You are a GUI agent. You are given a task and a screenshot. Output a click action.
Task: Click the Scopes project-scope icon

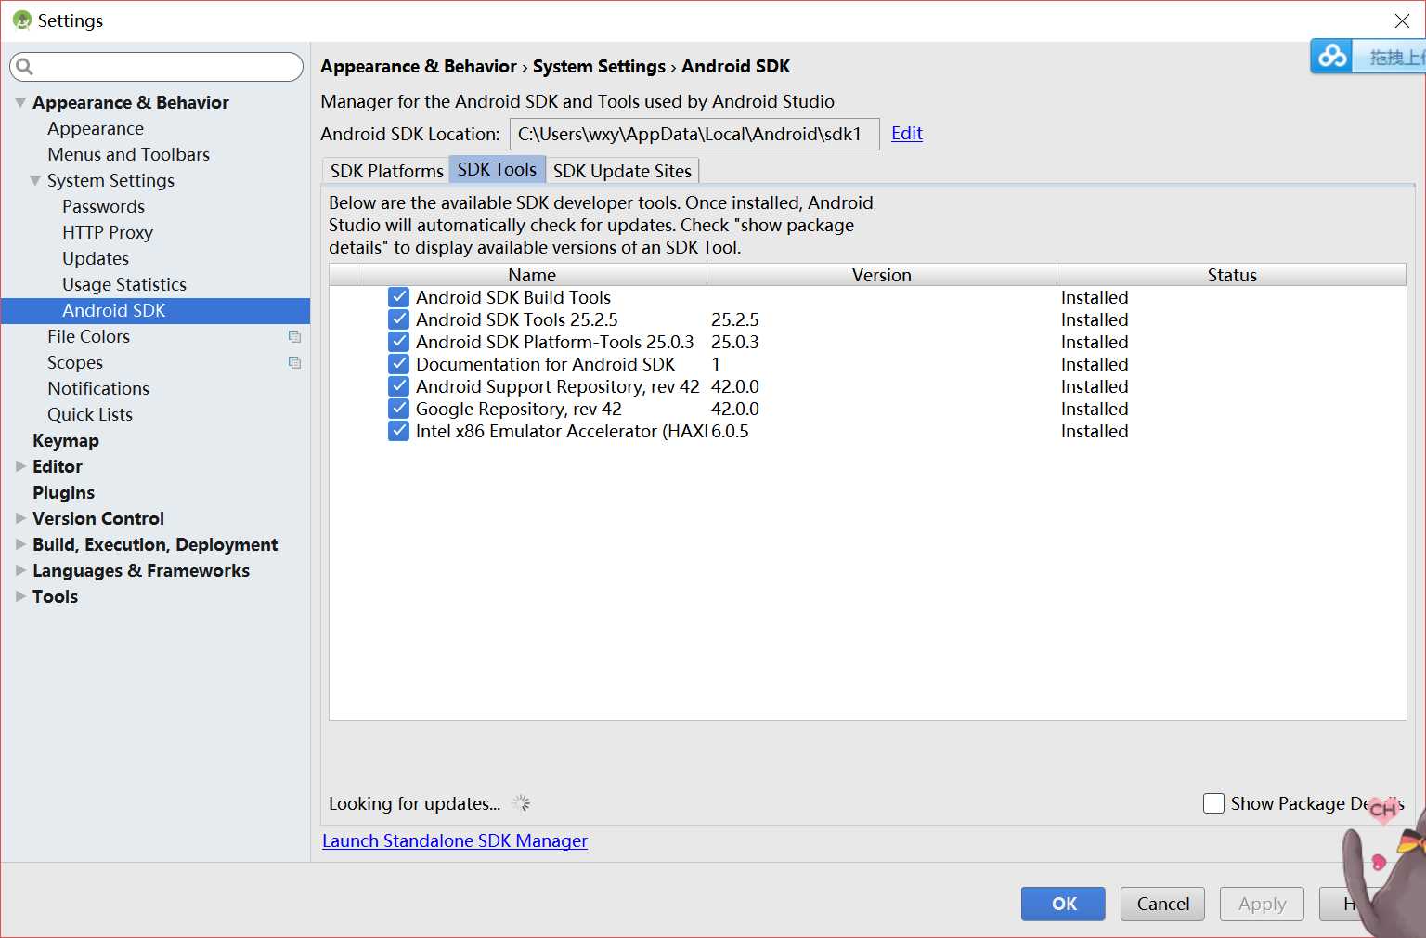pyautogui.click(x=294, y=363)
